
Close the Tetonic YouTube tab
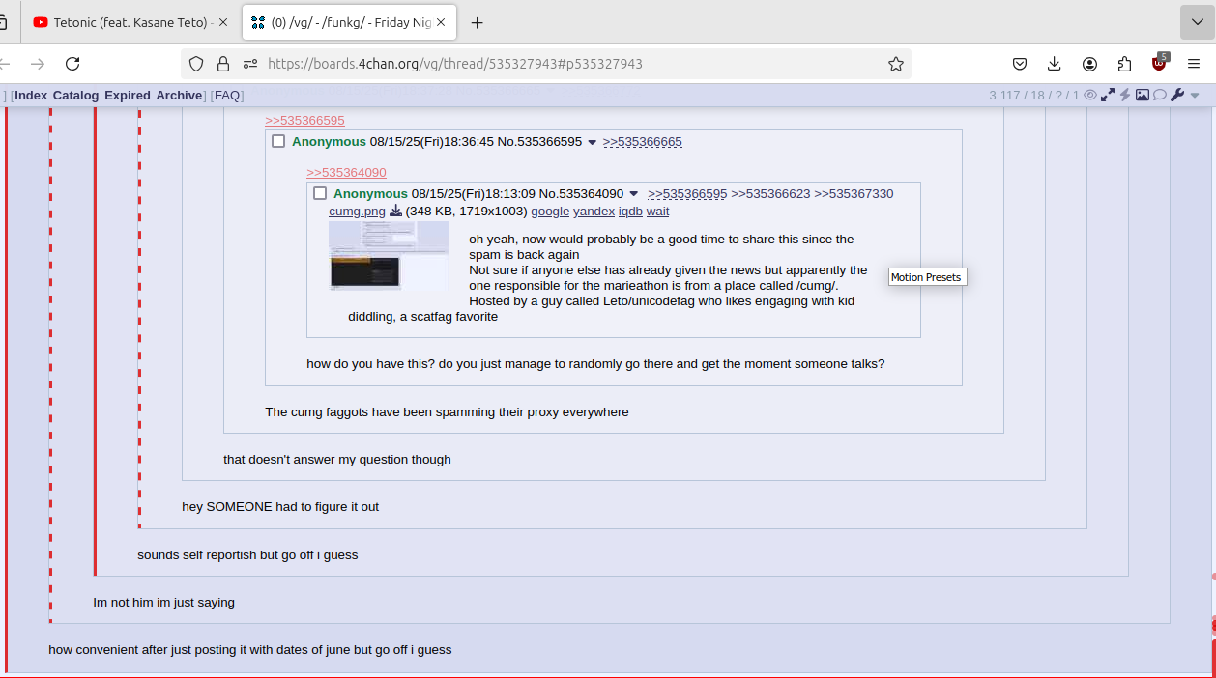tap(223, 22)
